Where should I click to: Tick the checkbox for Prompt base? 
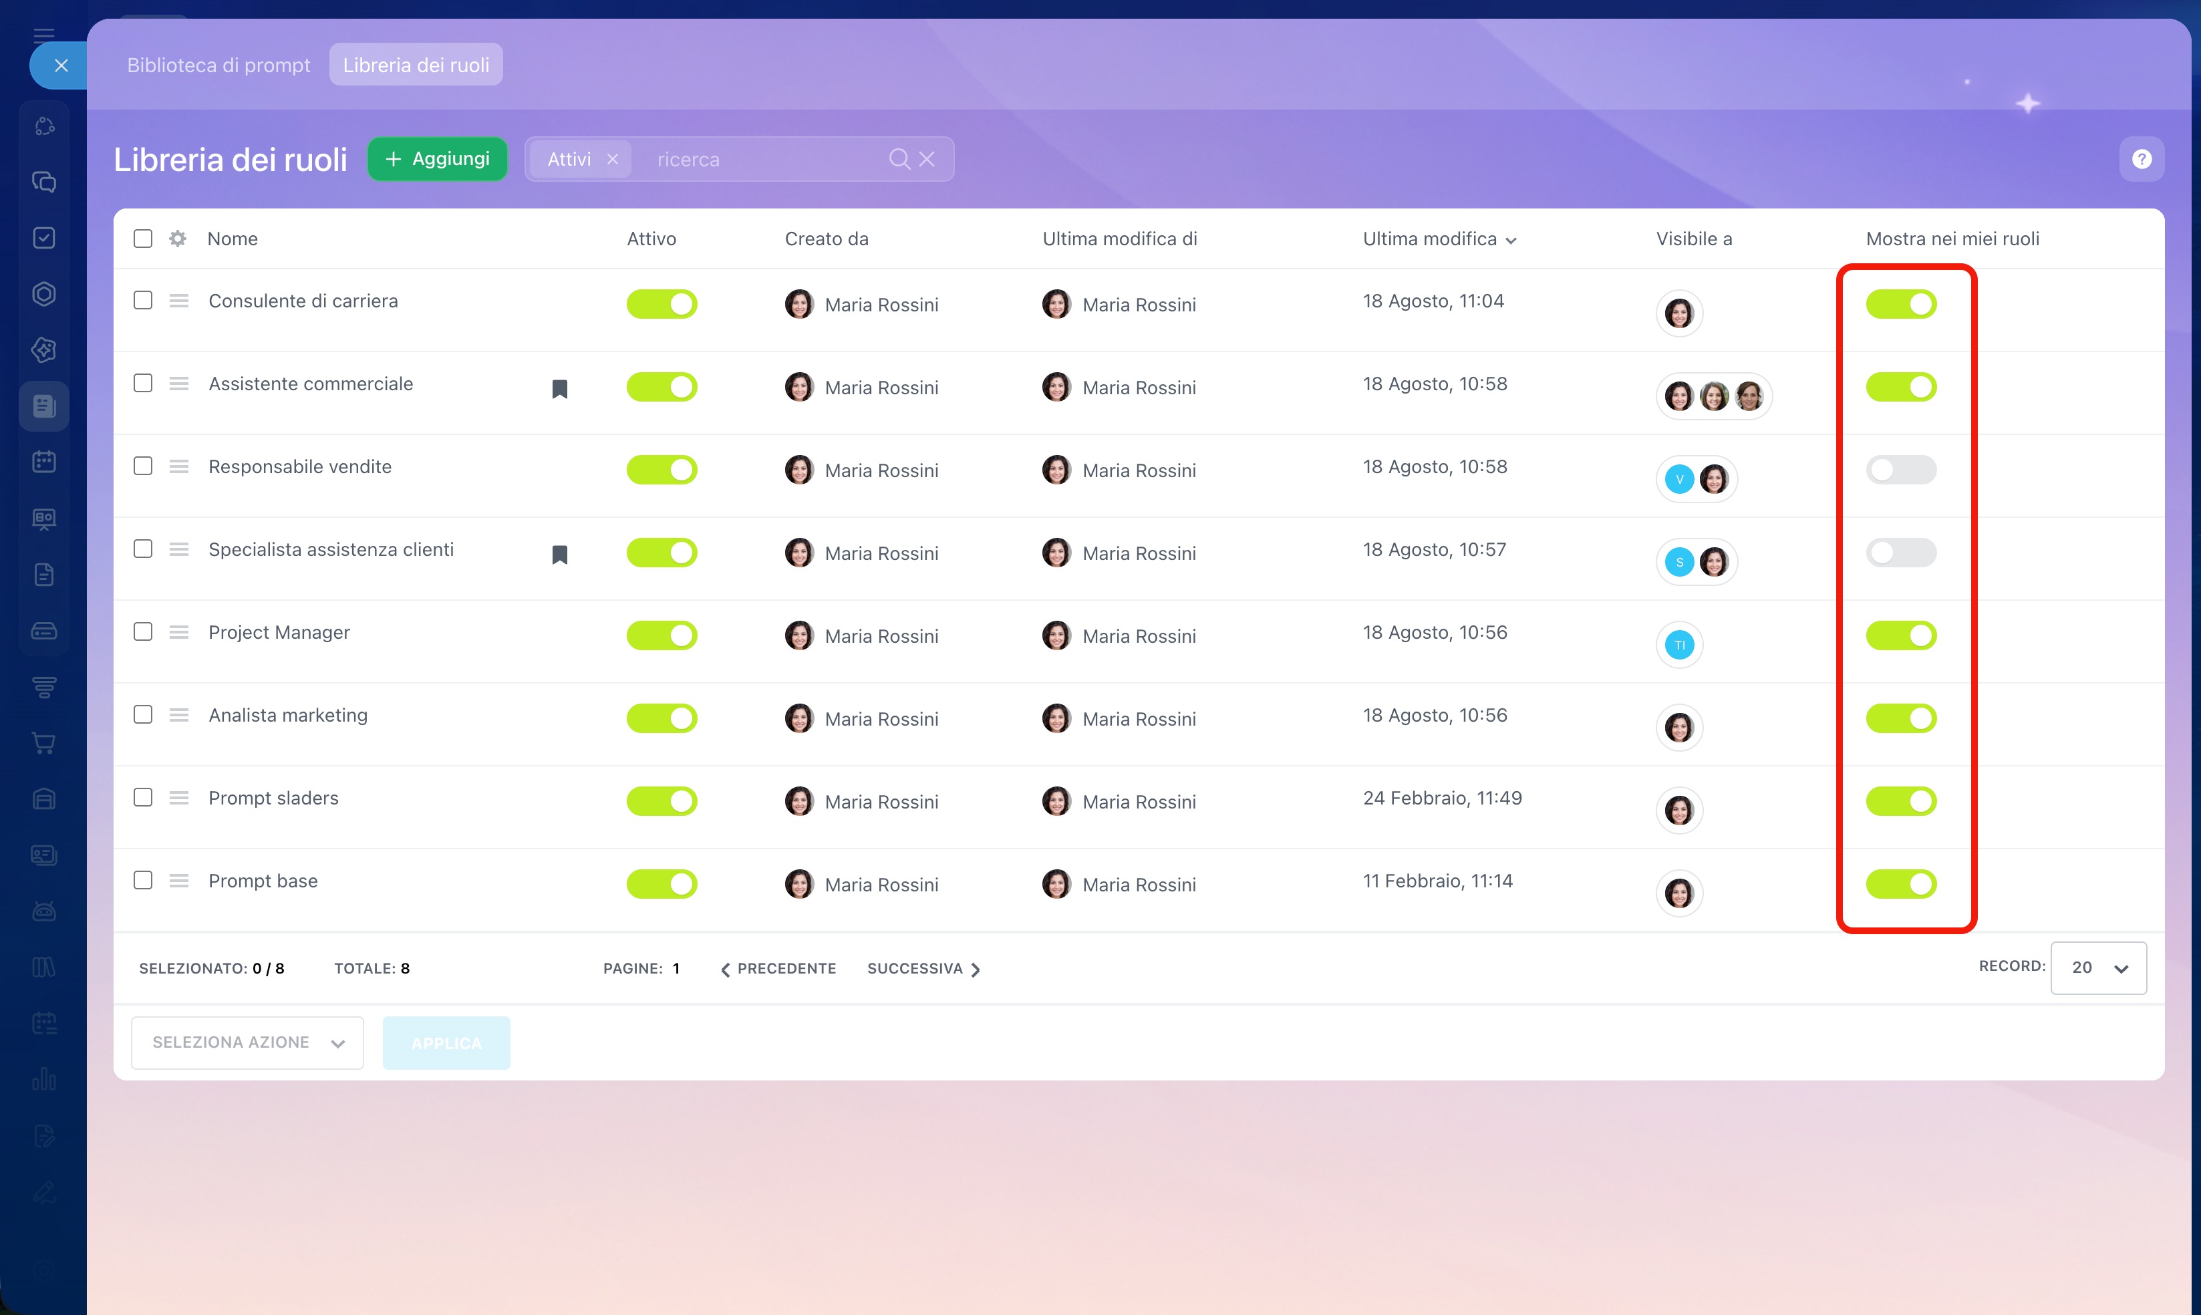(x=143, y=880)
